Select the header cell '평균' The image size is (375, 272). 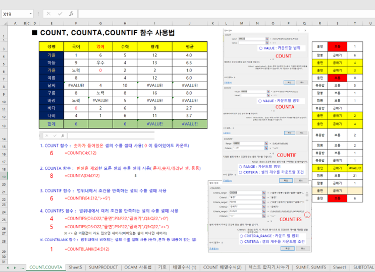coord(190,46)
